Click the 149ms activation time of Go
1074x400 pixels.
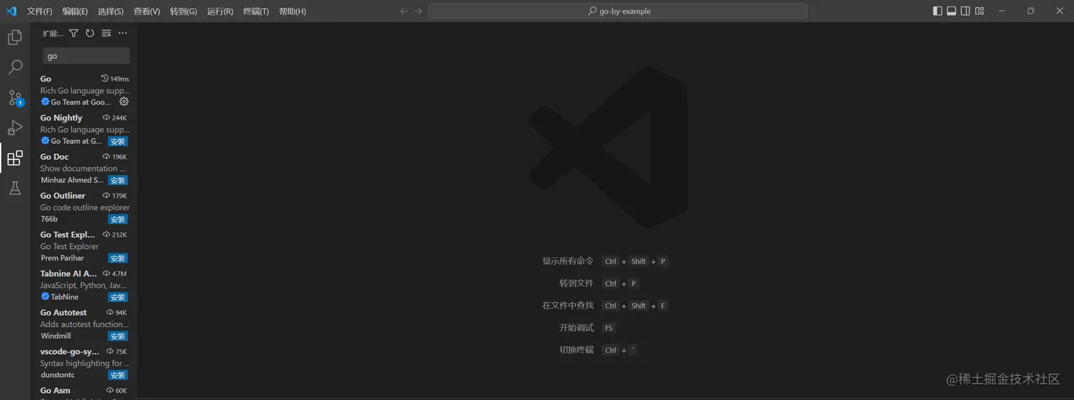coord(115,79)
